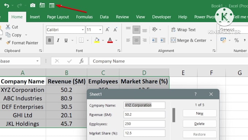Toggle Middle Align vertical alignment

(x=136, y=30)
